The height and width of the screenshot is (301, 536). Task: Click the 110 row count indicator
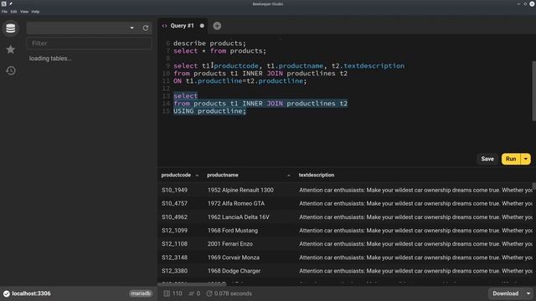pos(173,293)
